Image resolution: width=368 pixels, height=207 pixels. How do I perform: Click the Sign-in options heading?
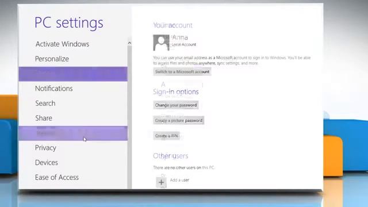coord(176,91)
